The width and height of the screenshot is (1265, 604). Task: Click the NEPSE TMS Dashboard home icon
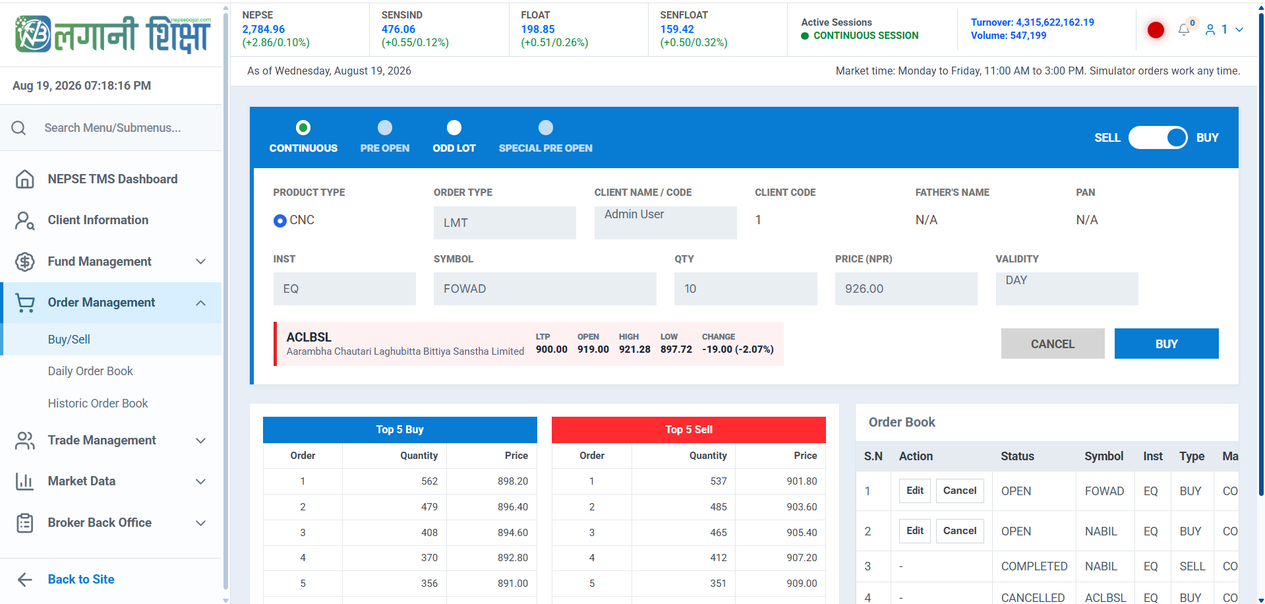(x=25, y=179)
